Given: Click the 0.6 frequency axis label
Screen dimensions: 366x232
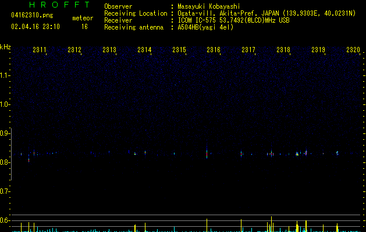Looking at the screenshot, I should (4, 220).
